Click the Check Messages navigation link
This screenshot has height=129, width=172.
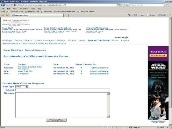[44, 41]
